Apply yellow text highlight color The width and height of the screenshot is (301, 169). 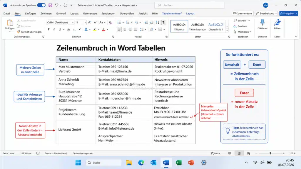pos(95,30)
